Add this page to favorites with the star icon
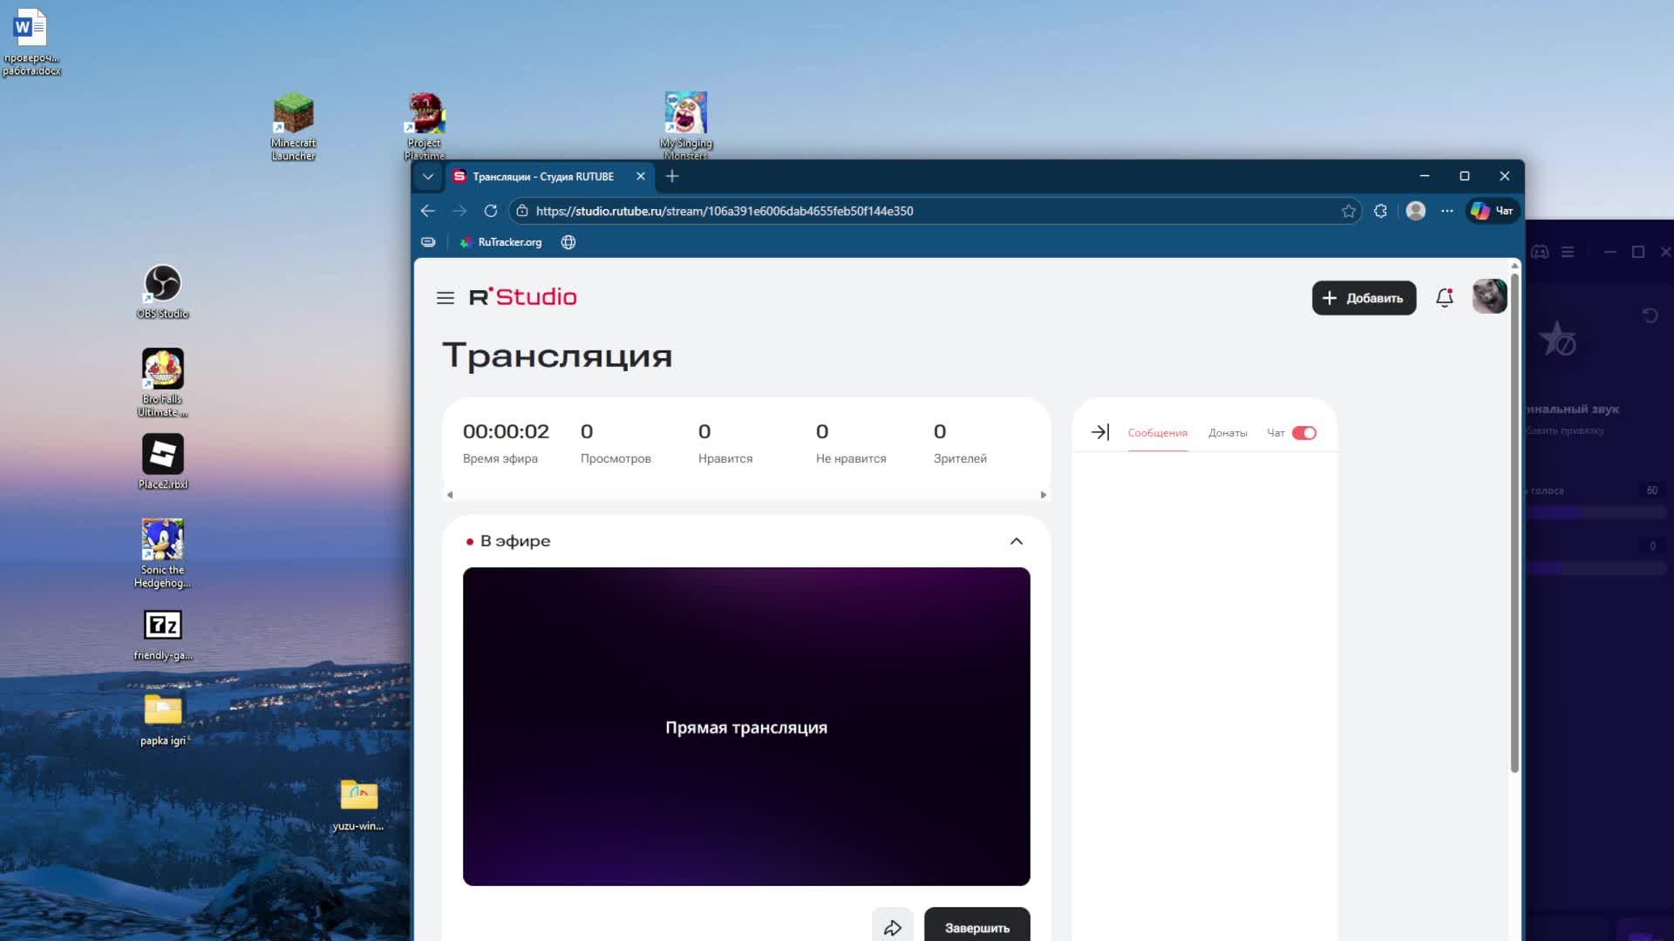Screen dimensions: 1674x941 tap(1348, 211)
